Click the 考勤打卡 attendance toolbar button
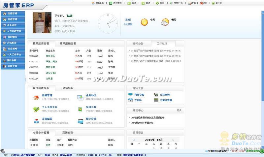The width and height of the screenshot is (264, 157). pos(176,3)
